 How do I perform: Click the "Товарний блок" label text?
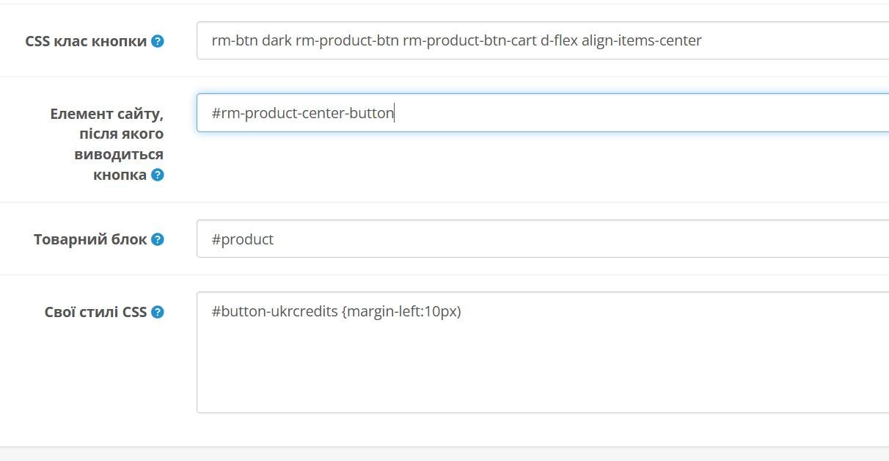tap(90, 239)
